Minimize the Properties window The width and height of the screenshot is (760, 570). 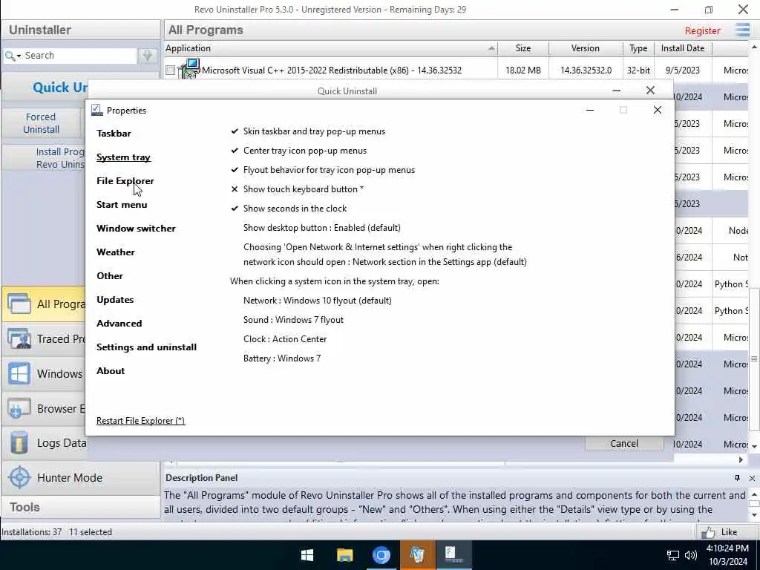point(590,110)
